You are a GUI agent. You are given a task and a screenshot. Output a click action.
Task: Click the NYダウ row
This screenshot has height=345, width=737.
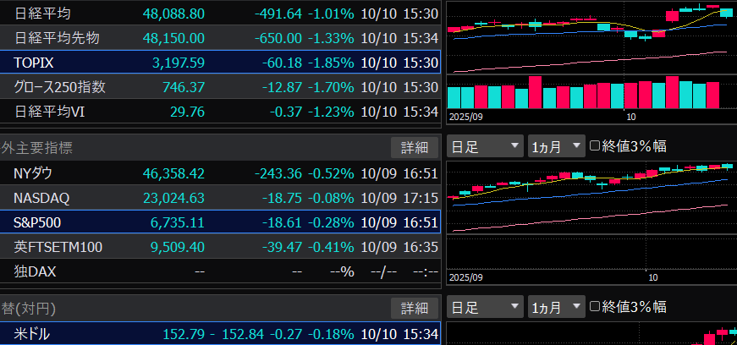[x=220, y=173]
